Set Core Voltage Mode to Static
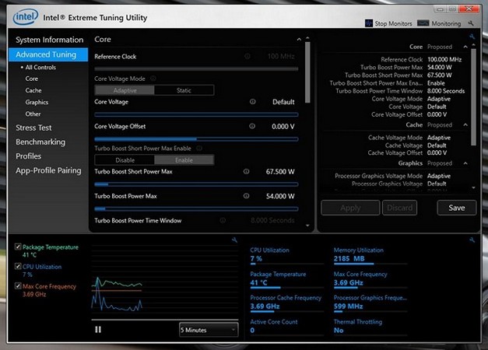 (184, 90)
